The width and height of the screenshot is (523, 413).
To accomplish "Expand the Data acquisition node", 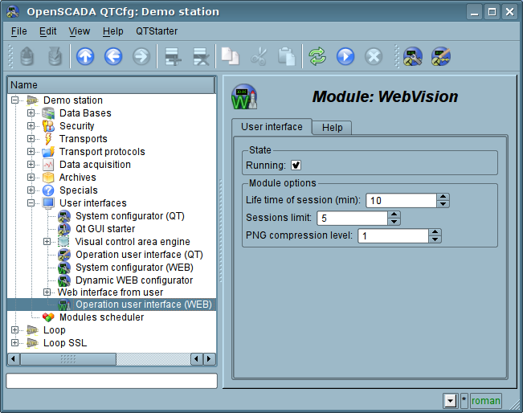I will tap(31, 165).
